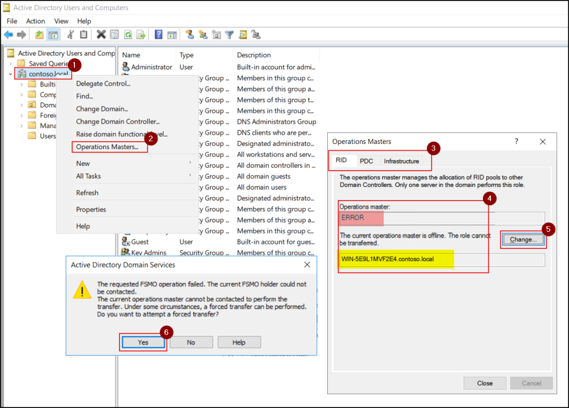This screenshot has width=569, height=408.
Task: Open the Create new organizational unit icon
Action: pyautogui.click(x=217, y=34)
